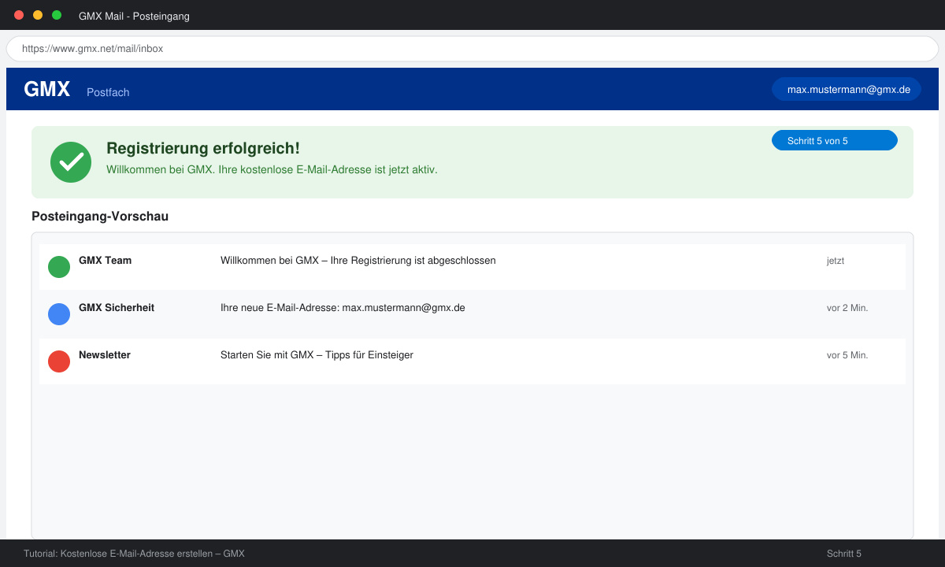
Task: Click the 'vor 5 Min.' timestamp
Action: pyautogui.click(x=847, y=355)
